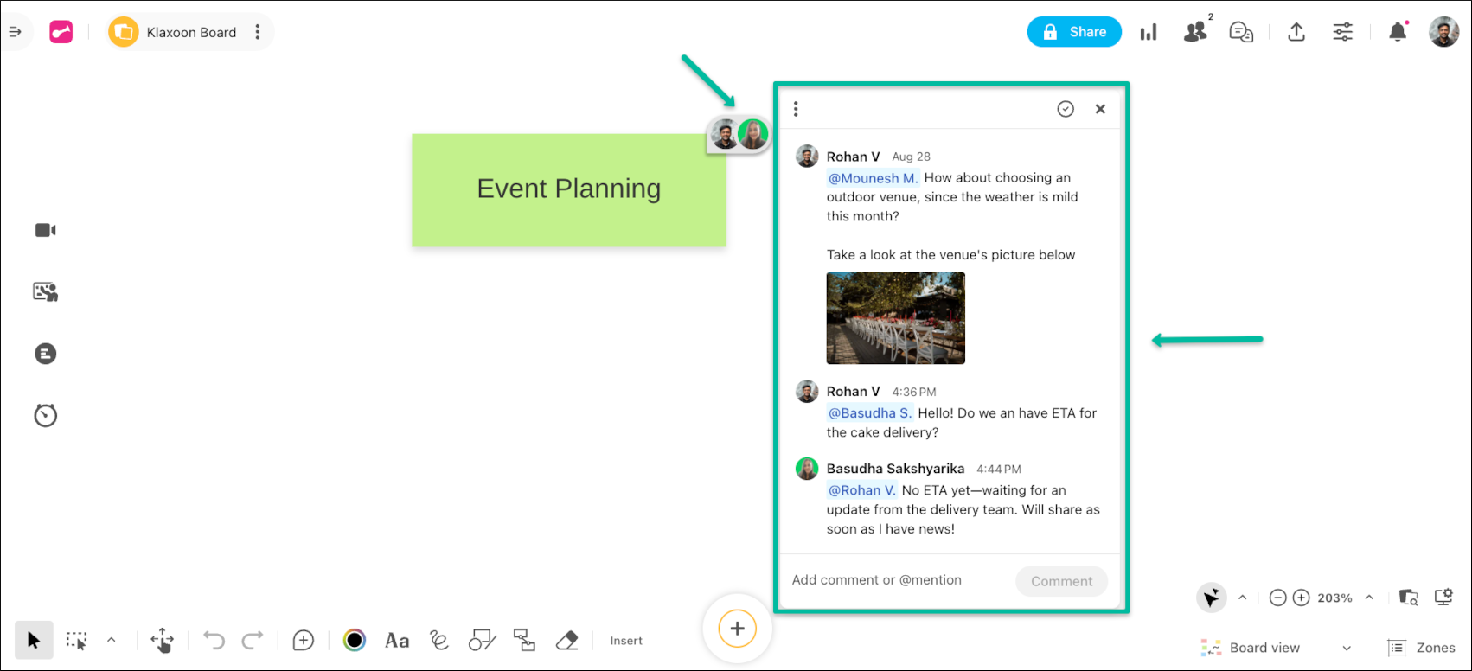Open the color picker swatch
The width and height of the screenshot is (1472, 671).
pos(355,641)
